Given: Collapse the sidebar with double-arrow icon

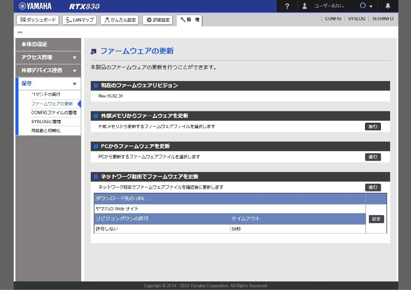Looking at the screenshot, I should click(x=20, y=32).
